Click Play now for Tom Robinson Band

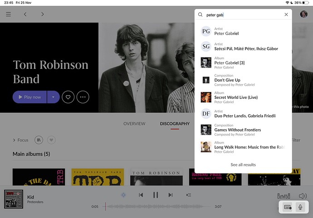coord(29,97)
